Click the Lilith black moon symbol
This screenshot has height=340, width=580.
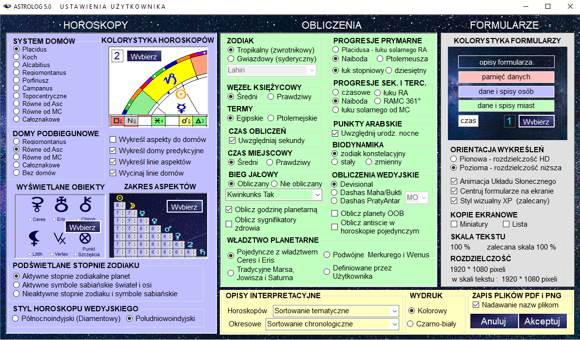(35, 238)
